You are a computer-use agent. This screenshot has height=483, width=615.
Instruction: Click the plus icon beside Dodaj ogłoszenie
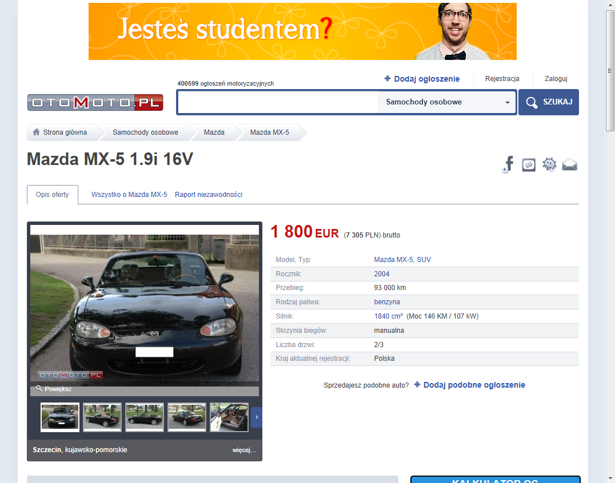pos(388,78)
